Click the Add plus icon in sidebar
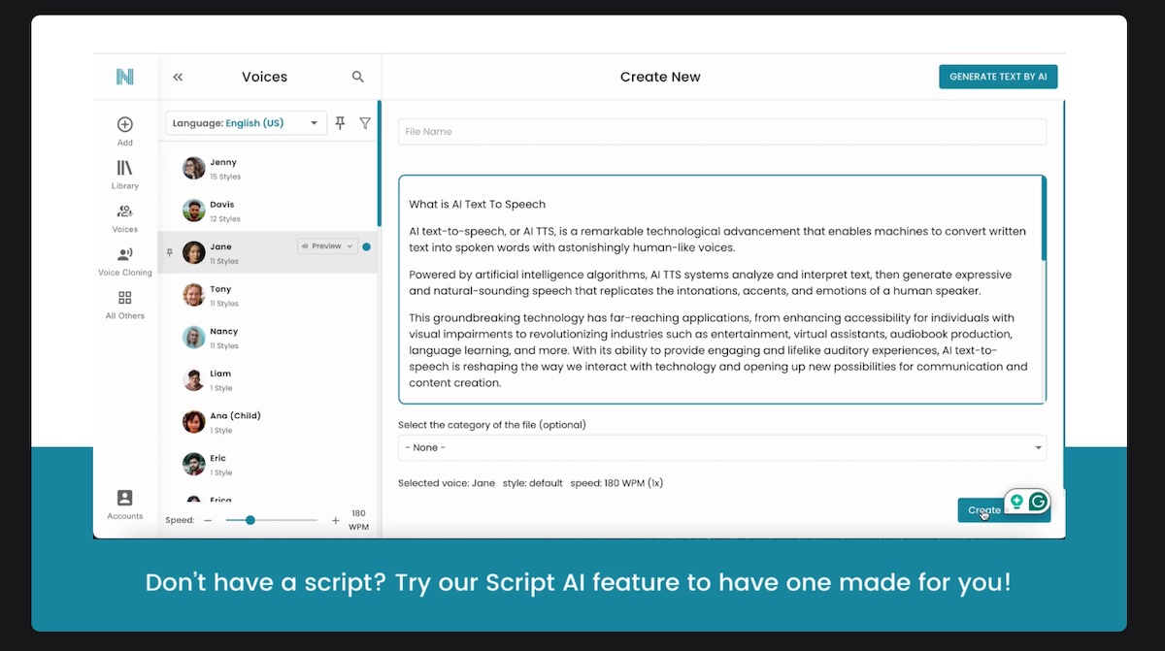The image size is (1165, 651). pyautogui.click(x=124, y=125)
